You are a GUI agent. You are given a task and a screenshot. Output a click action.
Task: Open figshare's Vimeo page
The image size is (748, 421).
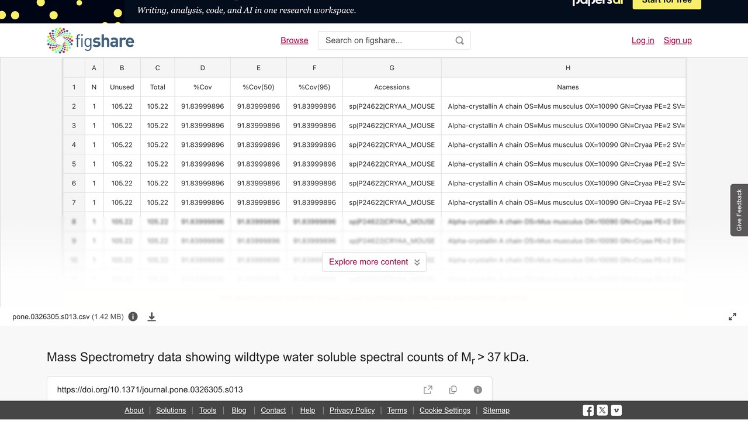coord(617,410)
